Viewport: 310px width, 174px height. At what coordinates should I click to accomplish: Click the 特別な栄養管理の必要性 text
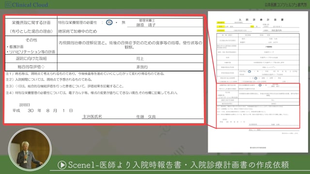point(77,23)
